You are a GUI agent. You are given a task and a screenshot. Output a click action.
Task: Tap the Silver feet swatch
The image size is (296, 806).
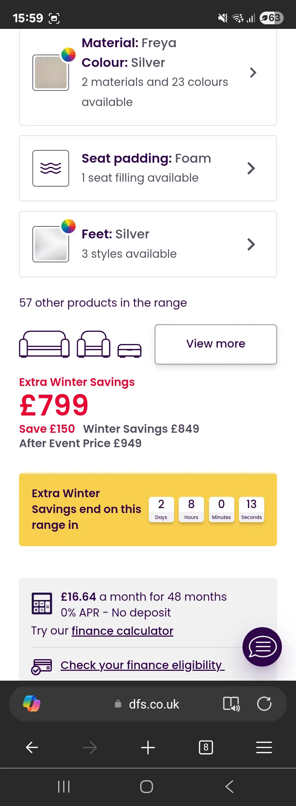click(x=51, y=244)
